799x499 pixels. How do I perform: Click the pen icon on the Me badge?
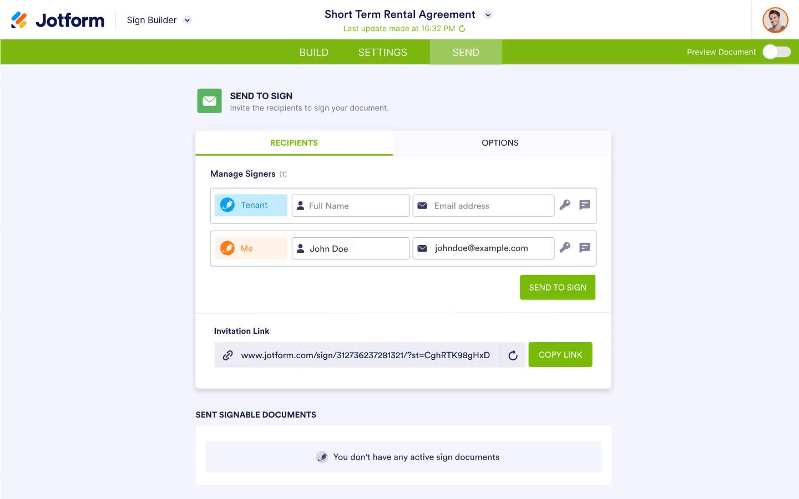(228, 248)
